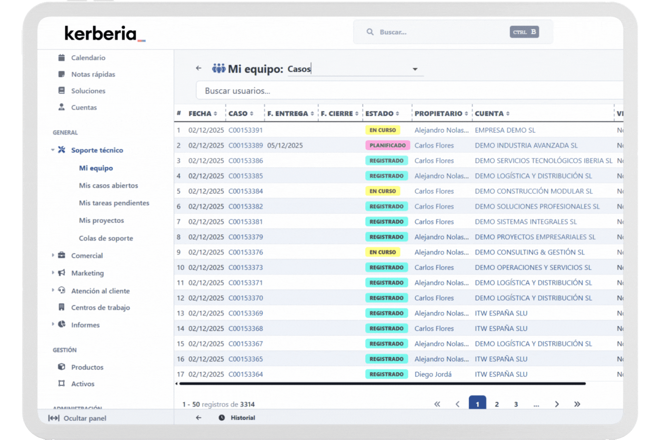Click the Mi equipo people icon

[x=218, y=68]
